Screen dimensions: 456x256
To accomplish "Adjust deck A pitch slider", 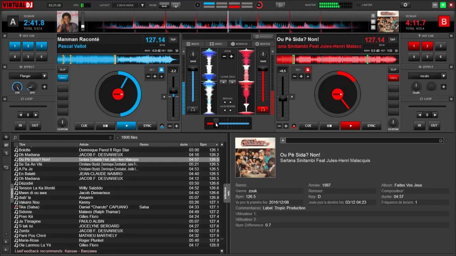I will [x=173, y=91].
